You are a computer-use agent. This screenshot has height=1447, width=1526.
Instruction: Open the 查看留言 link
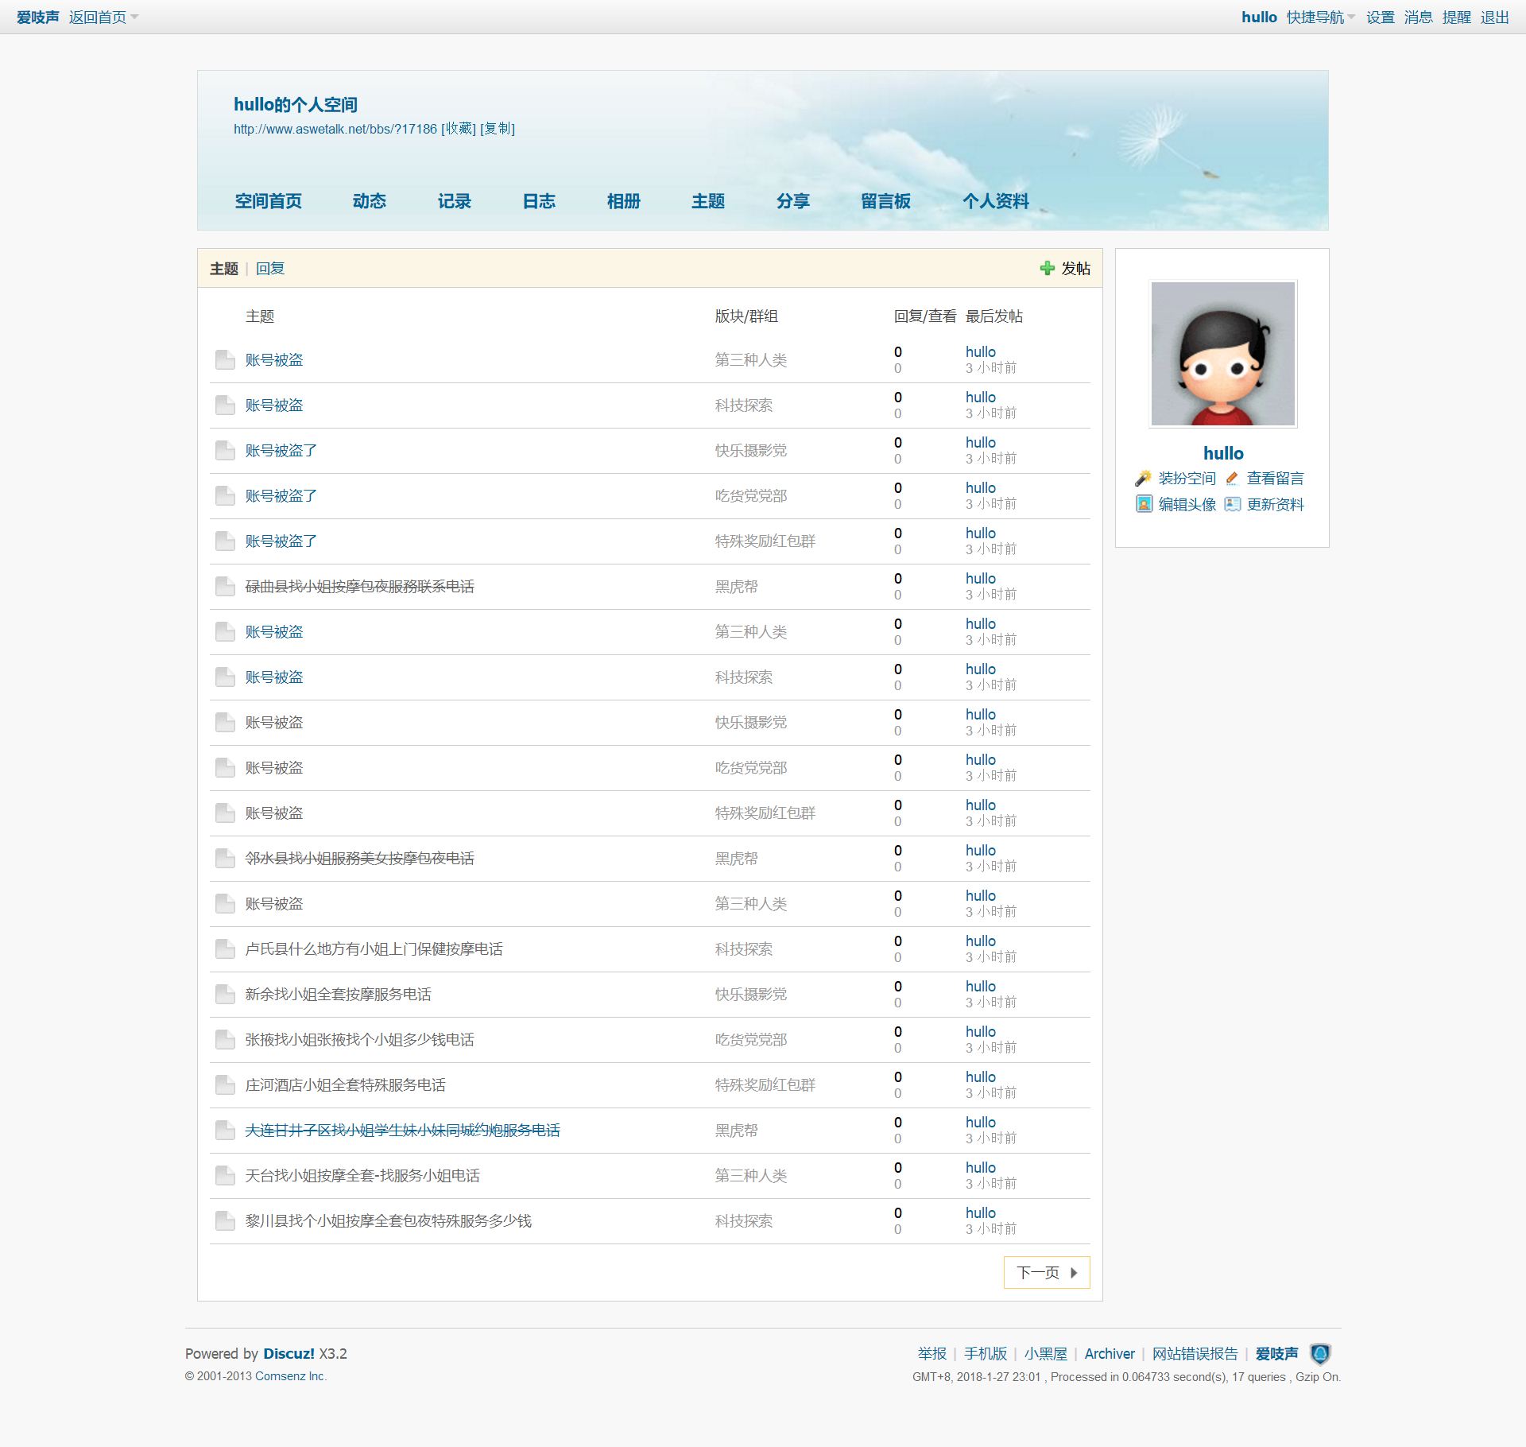coord(1276,478)
